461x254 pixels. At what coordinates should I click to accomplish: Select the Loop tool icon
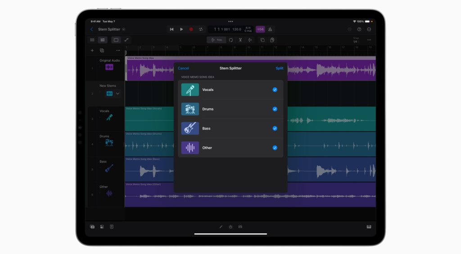click(x=231, y=40)
